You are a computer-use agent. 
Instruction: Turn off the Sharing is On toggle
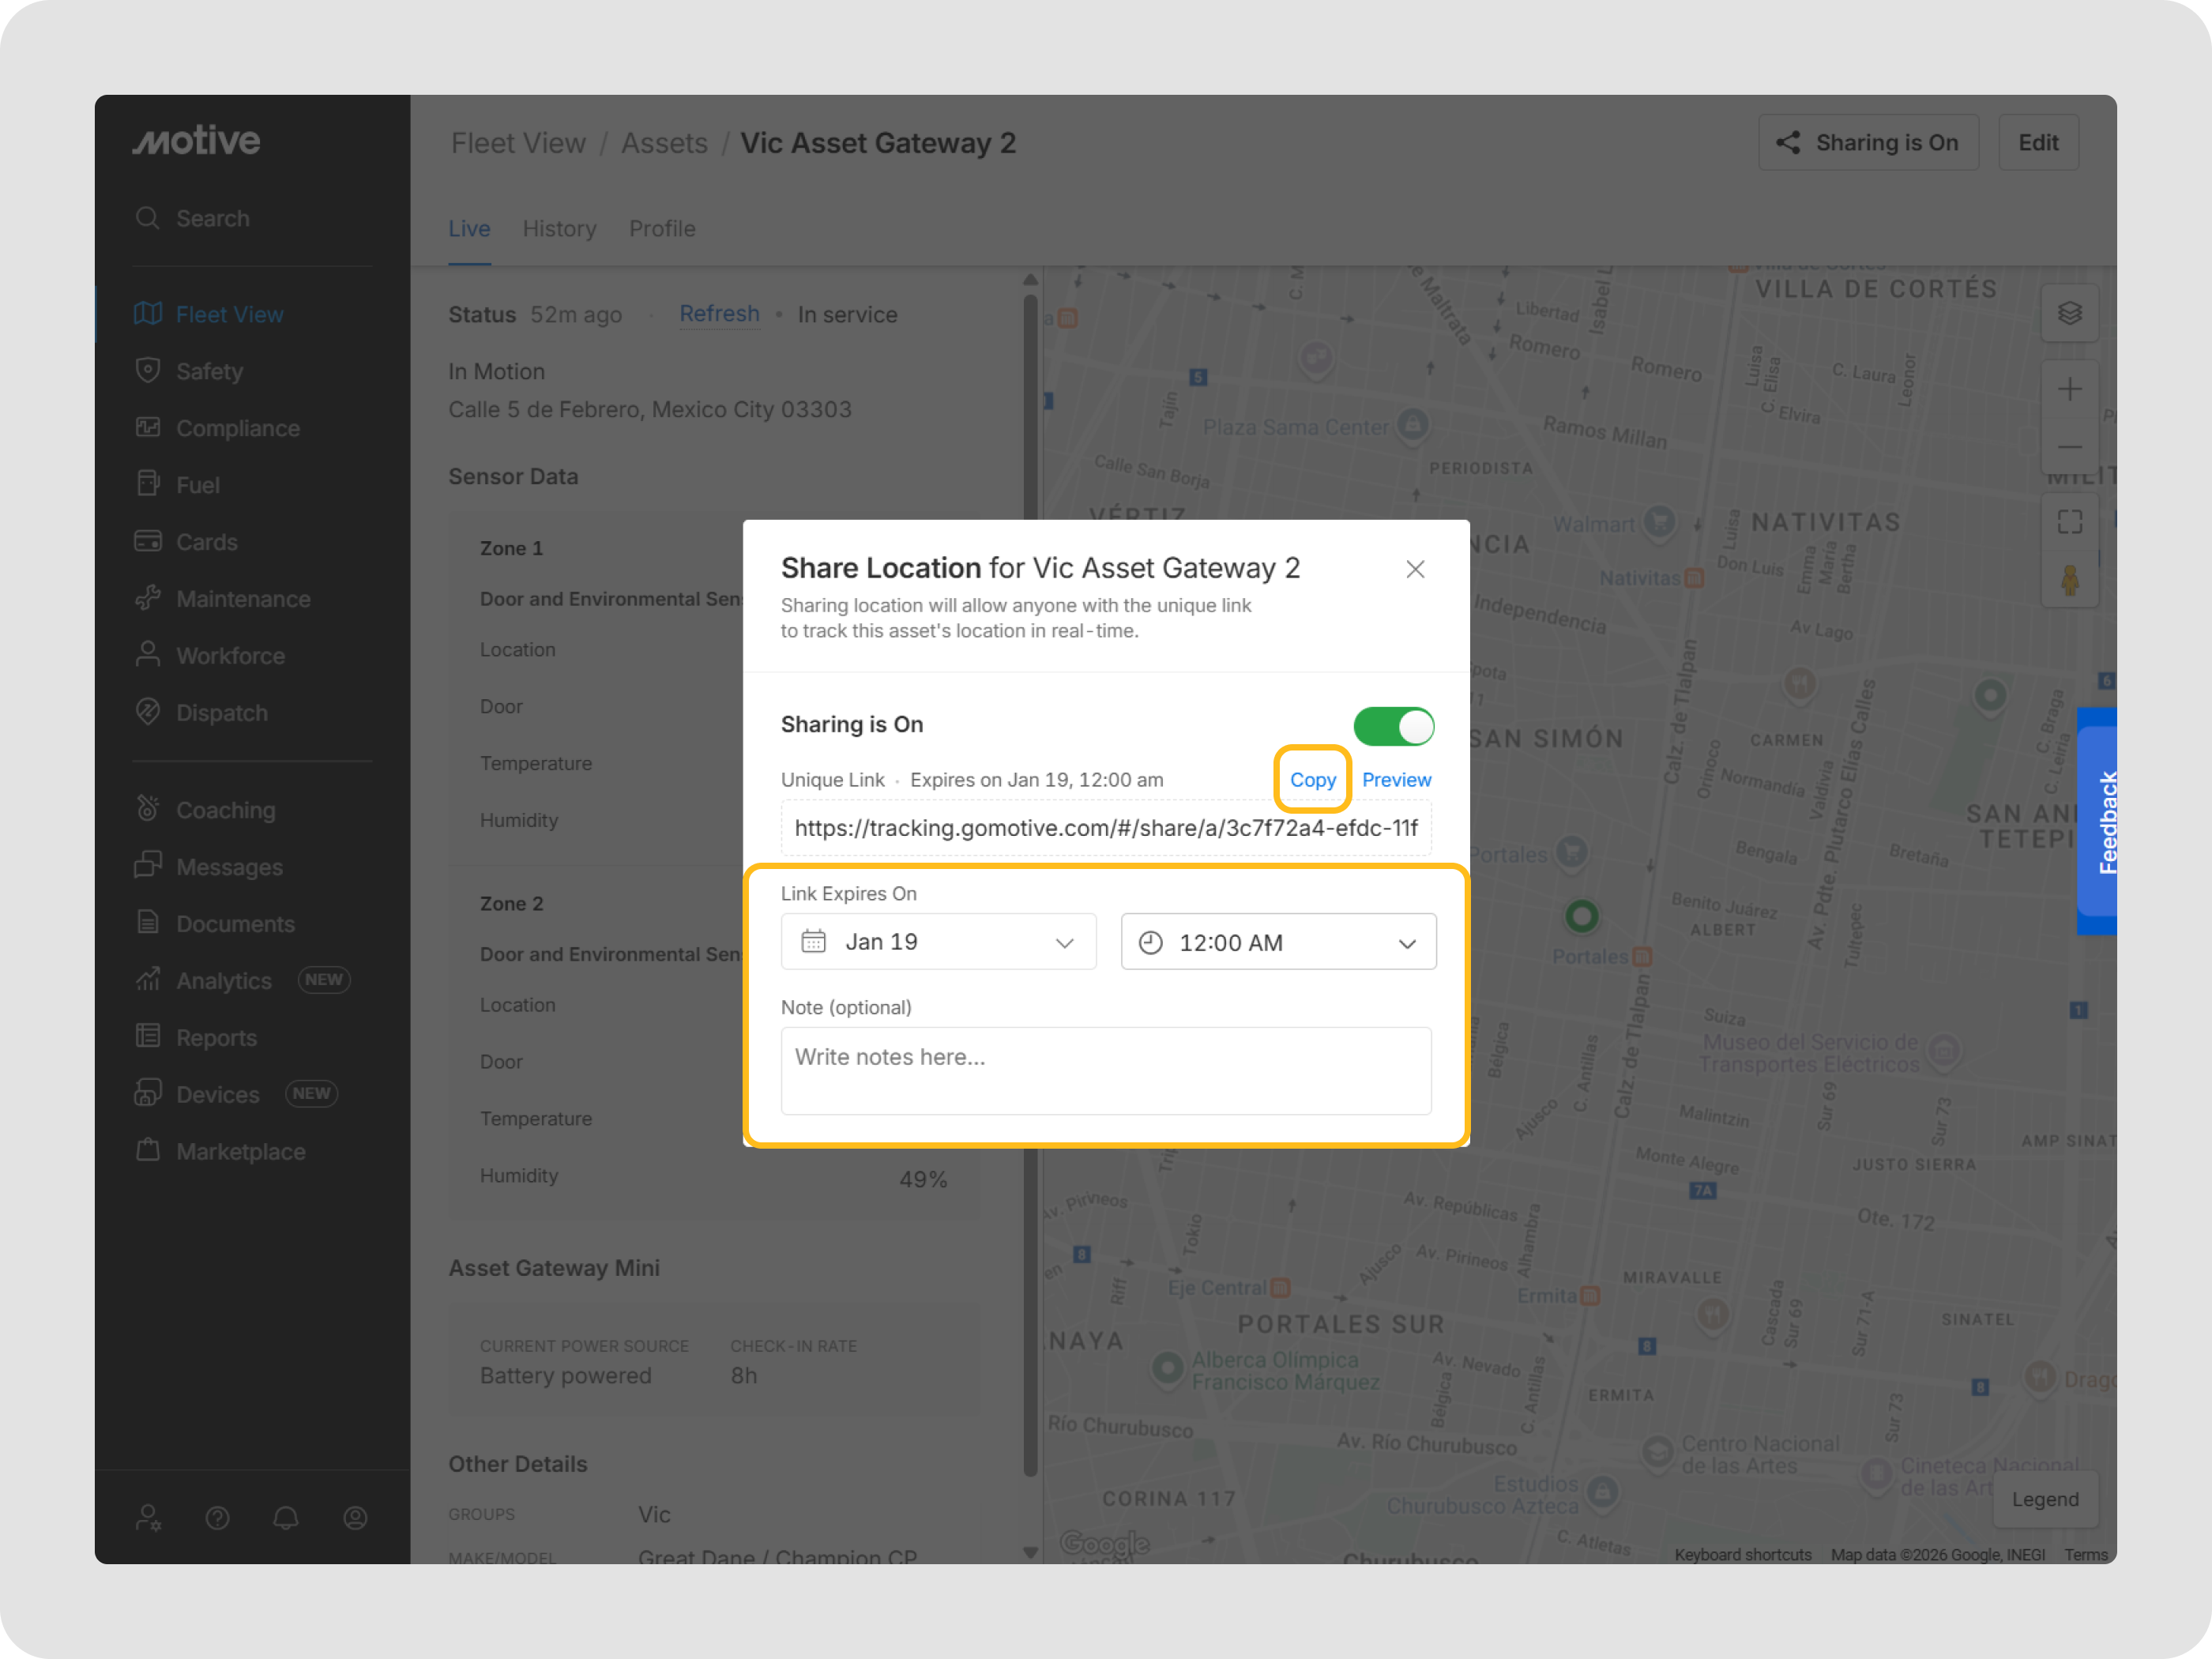(x=1393, y=726)
